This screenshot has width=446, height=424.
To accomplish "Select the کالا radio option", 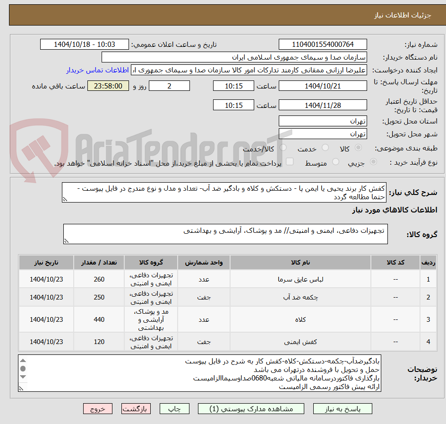I will pyautogui.click(x=359, y=147).
